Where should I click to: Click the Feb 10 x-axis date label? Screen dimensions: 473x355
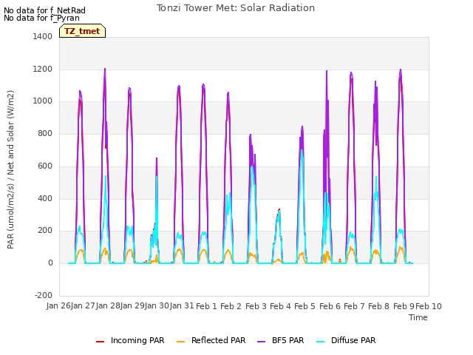429,306
